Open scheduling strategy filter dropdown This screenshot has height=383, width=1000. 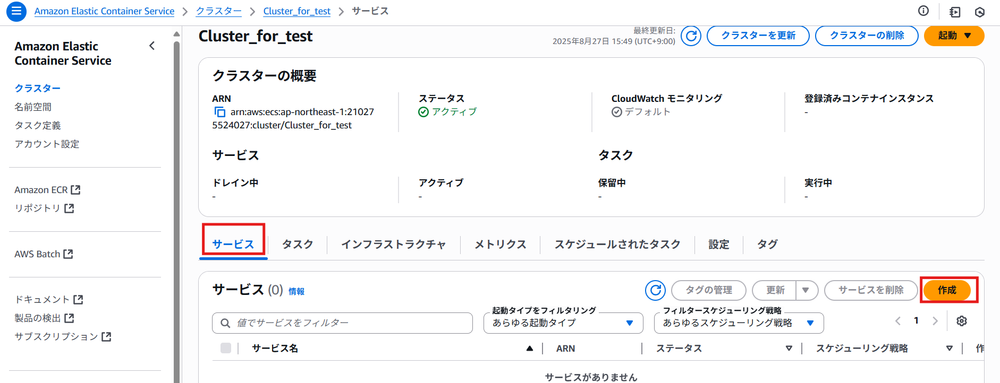point(739,323)
